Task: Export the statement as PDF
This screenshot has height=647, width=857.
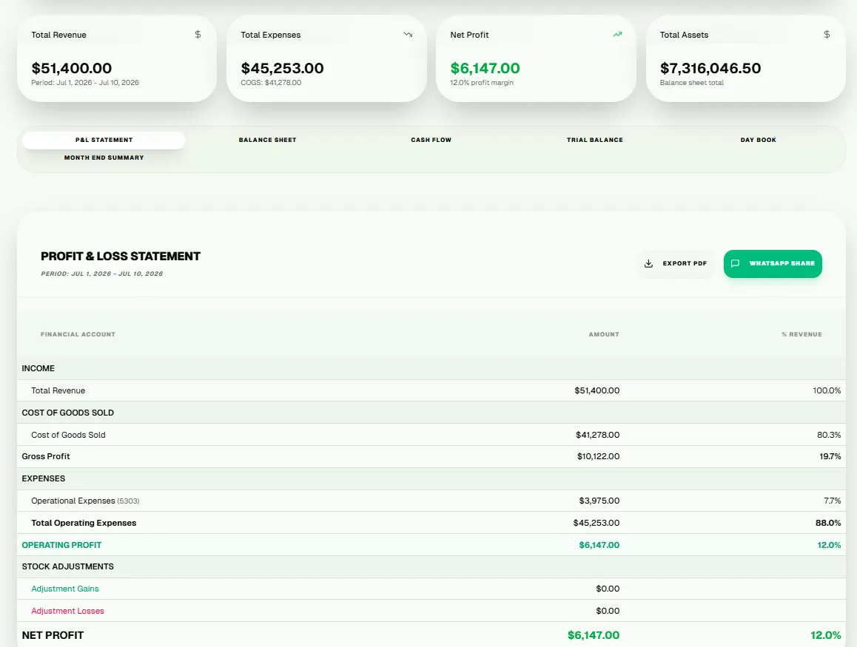Action: [x=676, y=264]
